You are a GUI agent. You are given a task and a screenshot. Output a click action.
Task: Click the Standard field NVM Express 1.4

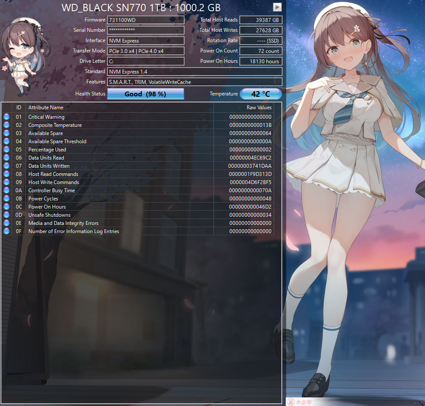click(195, 71)
